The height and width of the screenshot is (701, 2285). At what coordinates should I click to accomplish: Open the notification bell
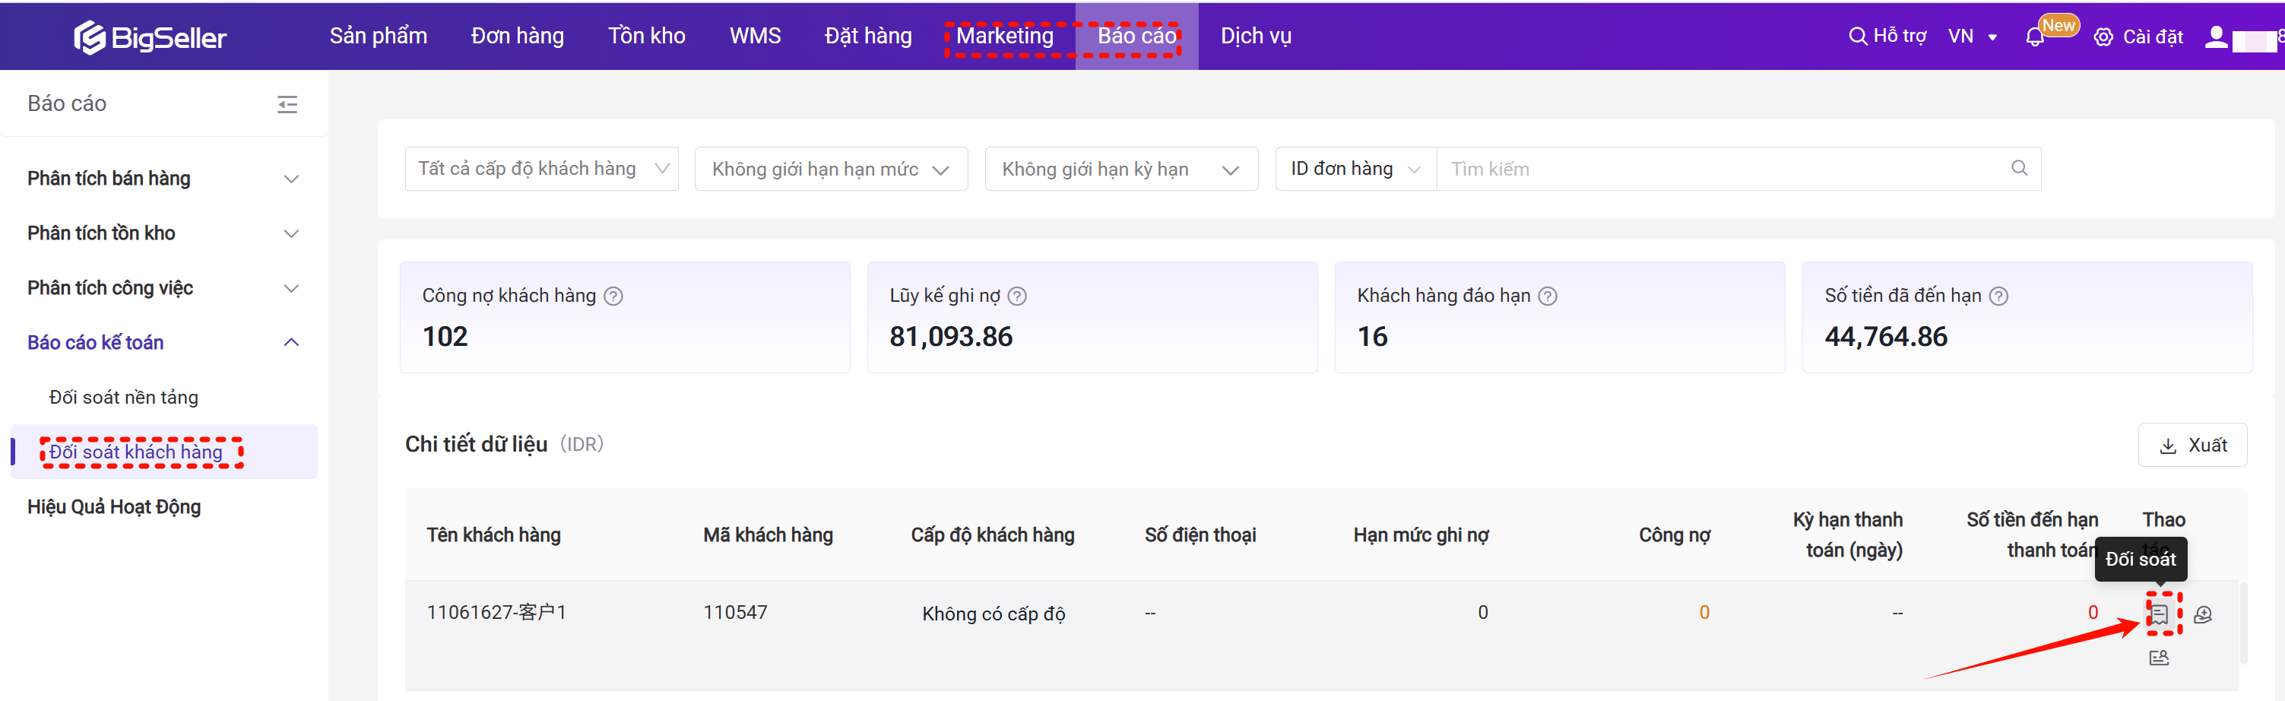pyautogui.click(x=2035, y=37)
